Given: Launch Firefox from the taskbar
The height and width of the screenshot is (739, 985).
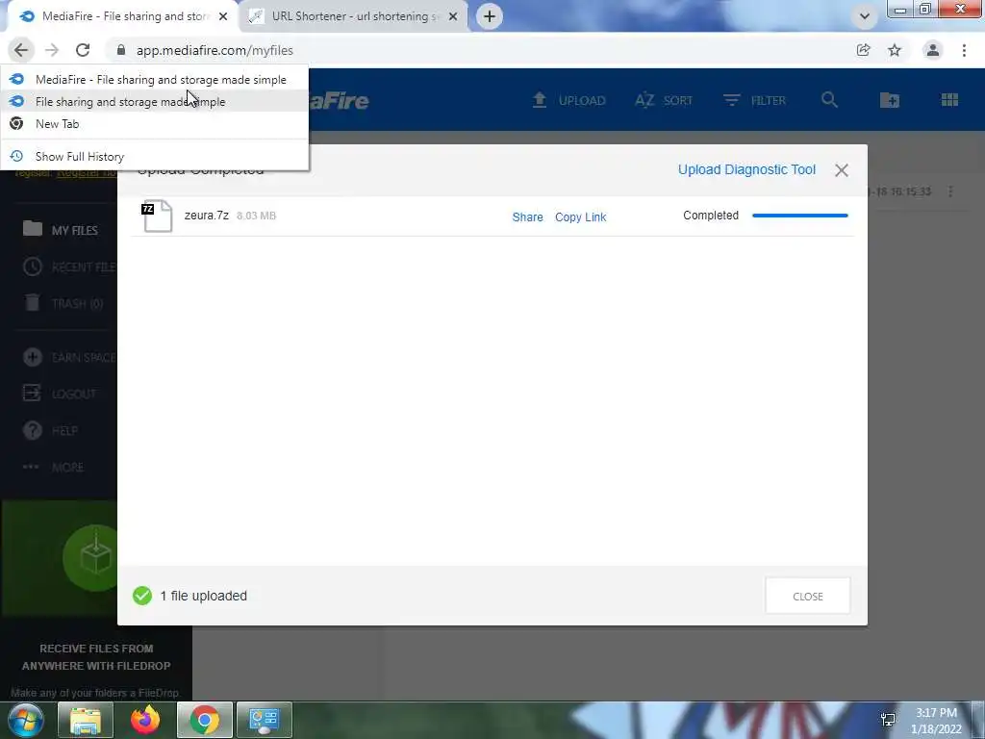Looking at the screenshot, I should 145,720.
